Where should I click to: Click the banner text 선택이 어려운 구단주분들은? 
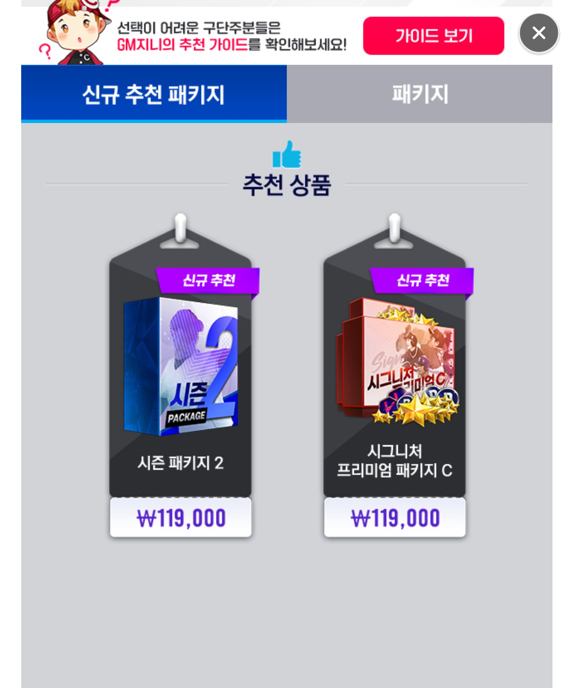click(x=199, y=28)
